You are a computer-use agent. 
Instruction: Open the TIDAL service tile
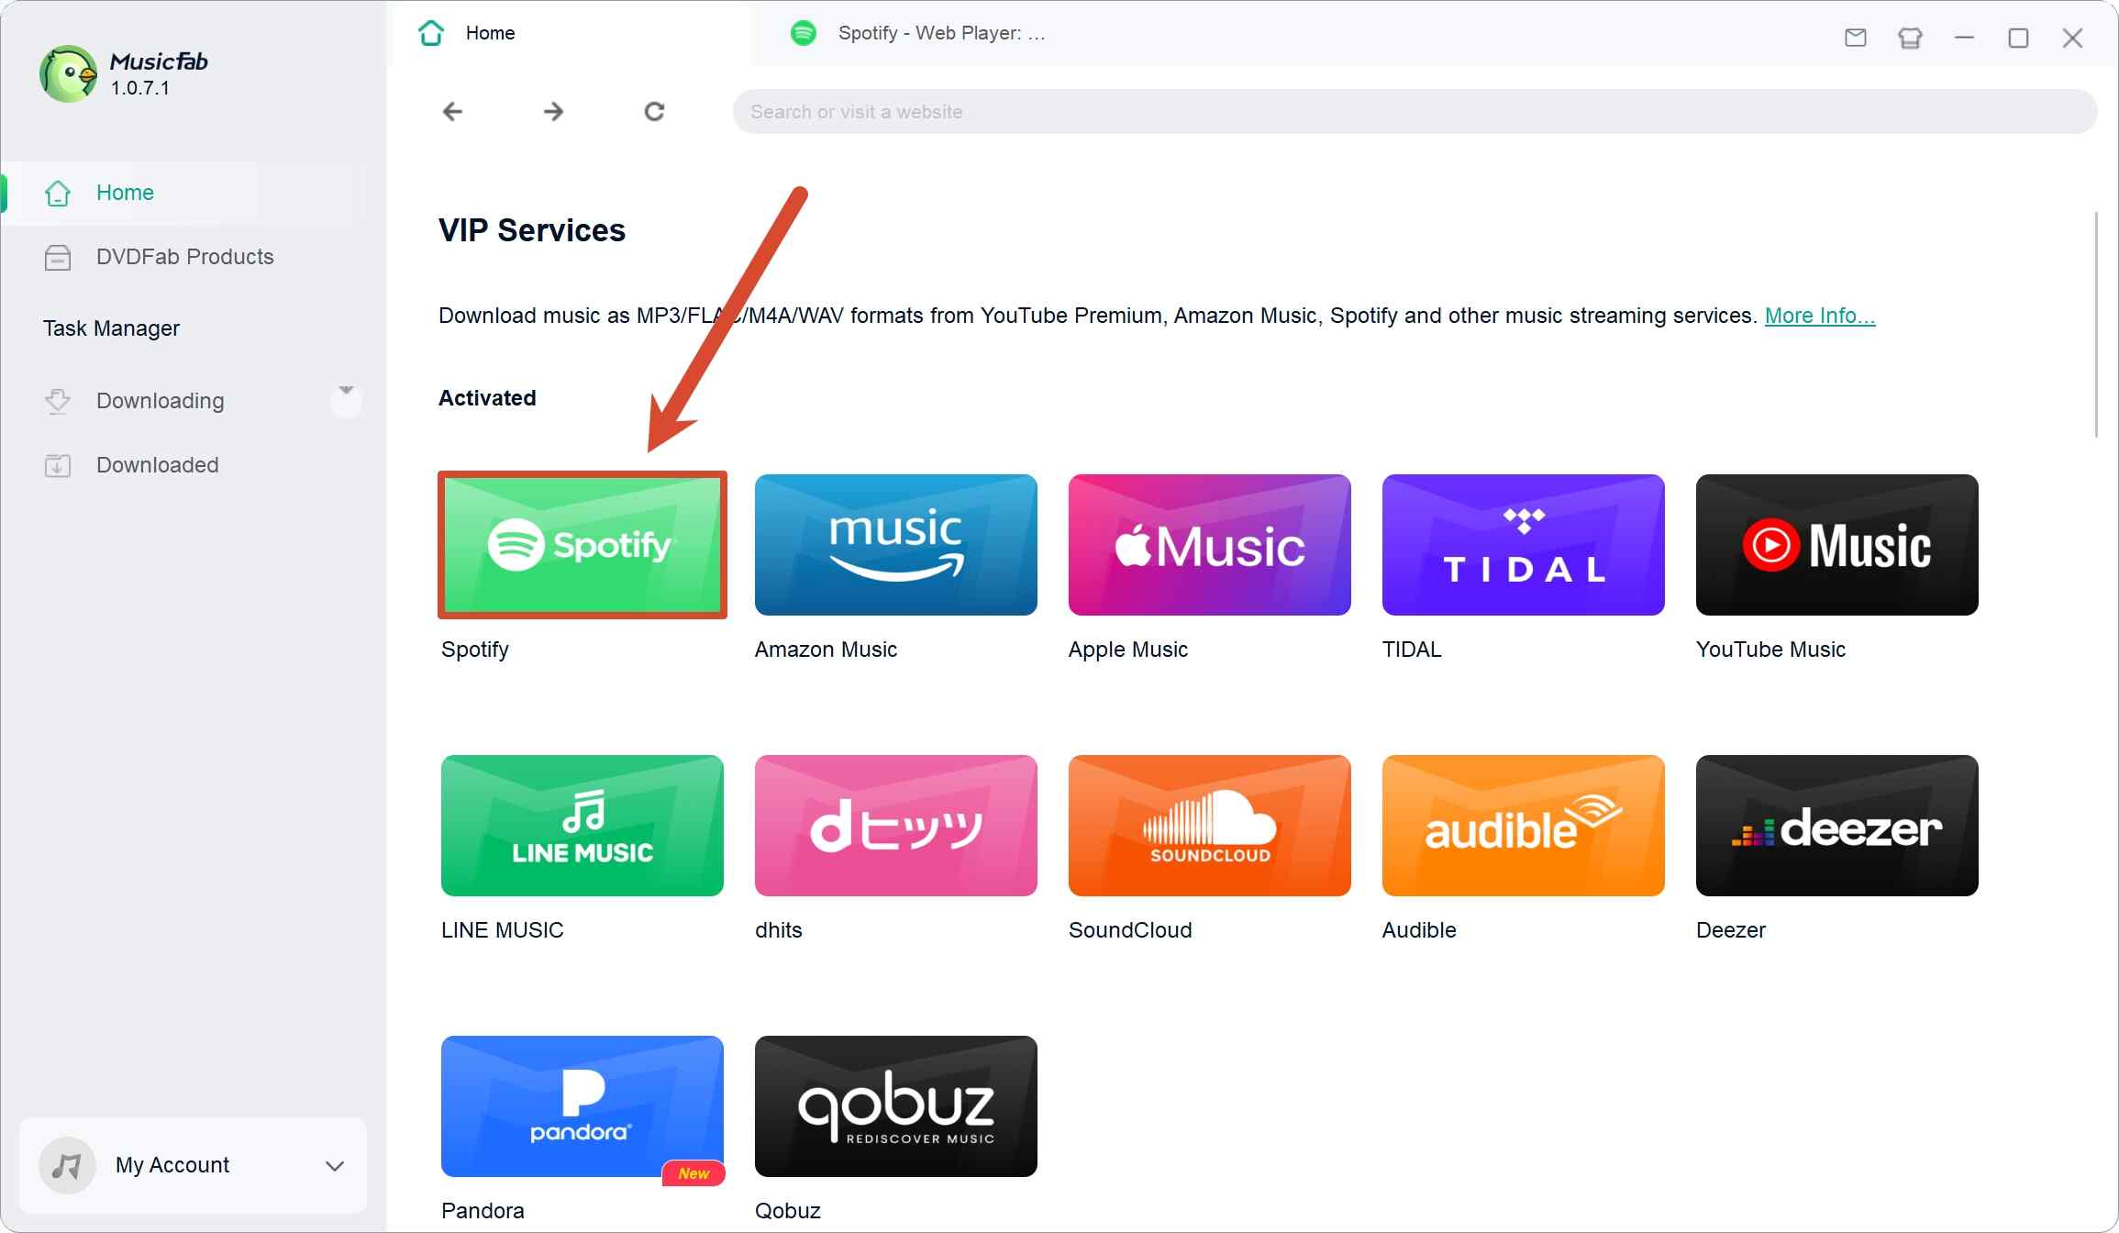[x=1524, y=545]
